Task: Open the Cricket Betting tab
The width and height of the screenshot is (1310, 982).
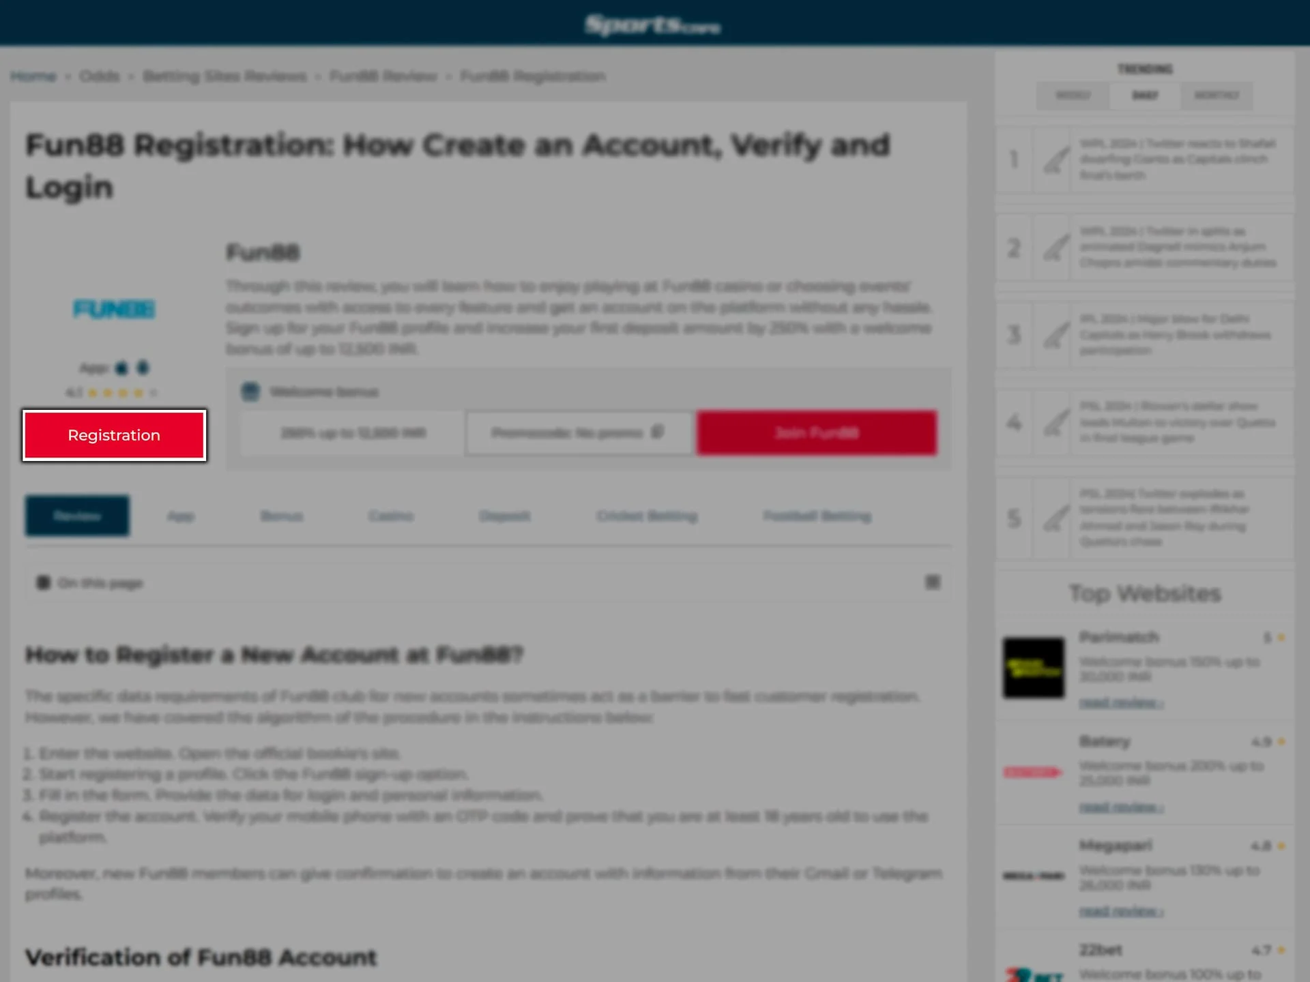Action: tap(645, 516)
